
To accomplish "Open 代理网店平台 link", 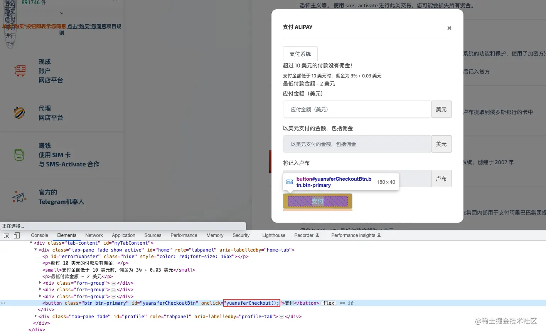I will (51, 113).
